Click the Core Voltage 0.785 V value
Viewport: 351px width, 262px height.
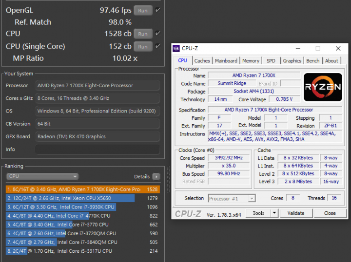click(284, 99)
